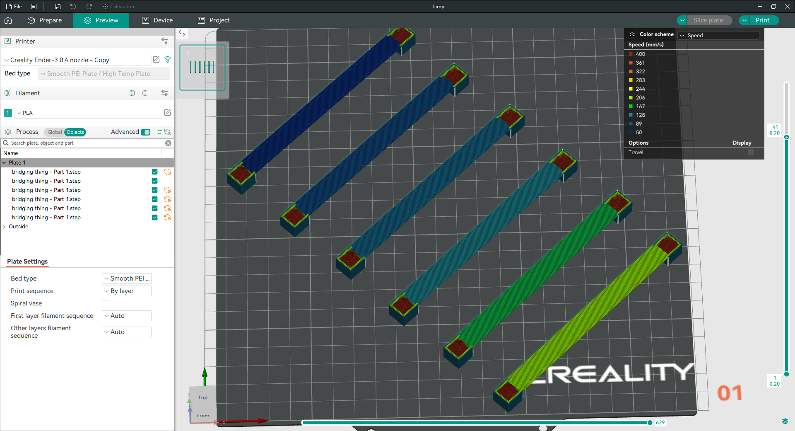795x431 pixels.
Task: Edit the printer preset with pencil icon
Action: pos(157,60)
